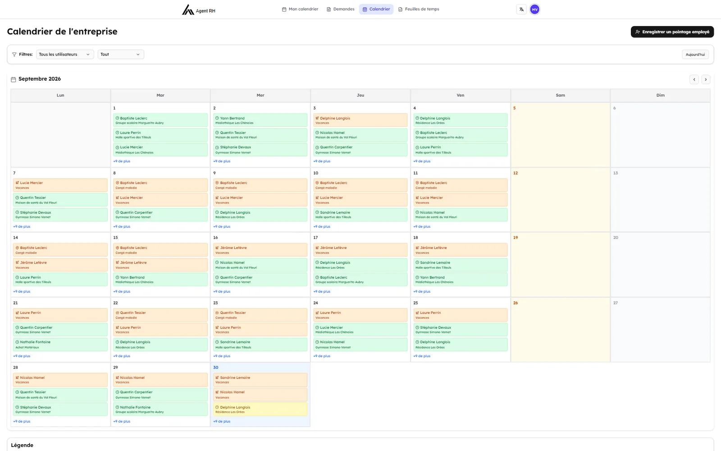Open Laure Perrin event on September 1
This screenshot has height=451, width=721.
pos(160,135)
